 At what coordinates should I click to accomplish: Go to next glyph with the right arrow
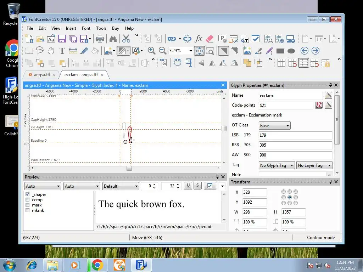[x=315, y=51]
